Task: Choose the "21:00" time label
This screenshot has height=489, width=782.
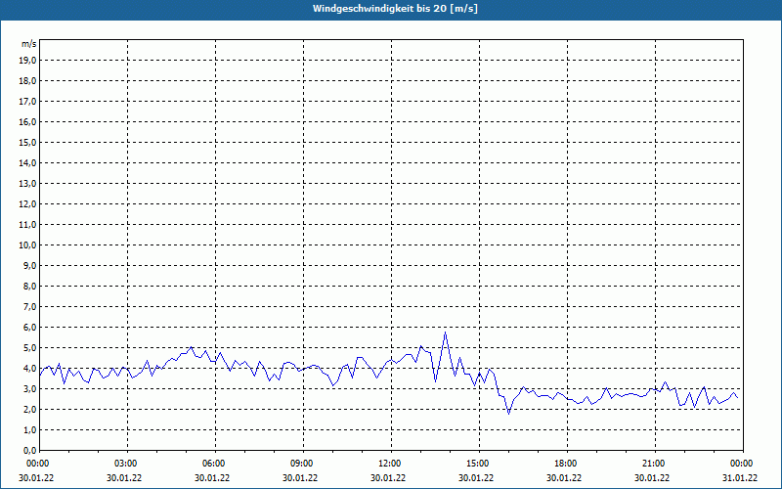Action: (x=653, y=464)
